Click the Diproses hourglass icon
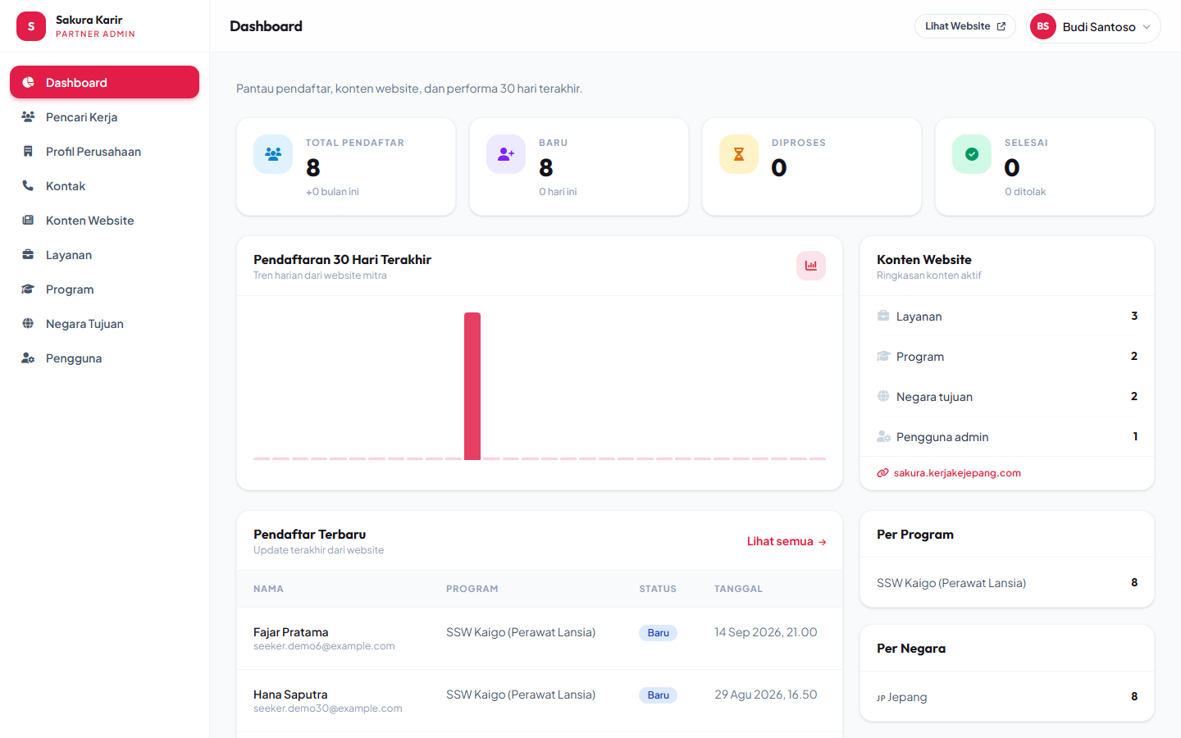The image size is (1181, 738). click(x=739, y=154)
